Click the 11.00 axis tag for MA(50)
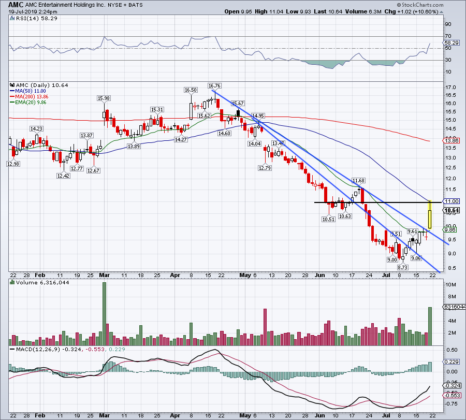This screenshot has height=420, width=466. [x=452, y=201]
